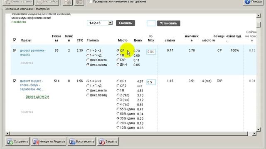Screen dimensions: 266x149
Task: Select the 35% (дин) place radio
Action: pos(118,118)
